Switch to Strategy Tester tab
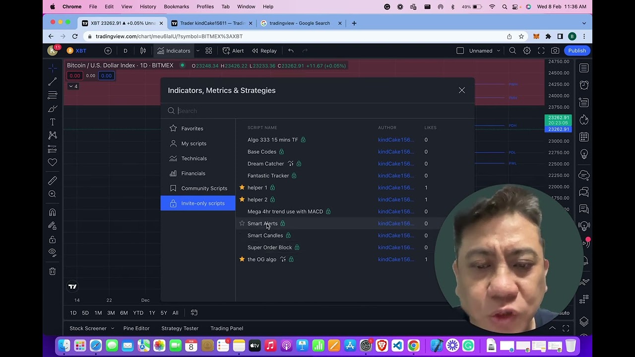 (x=180, y=328)
